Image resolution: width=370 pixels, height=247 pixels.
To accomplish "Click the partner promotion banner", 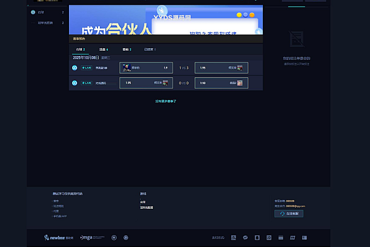I will pos(165,19).
